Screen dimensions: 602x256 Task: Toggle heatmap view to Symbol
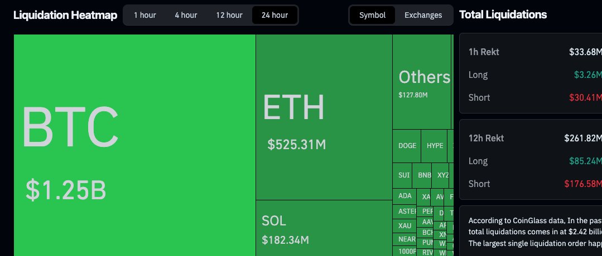(372, 15)
